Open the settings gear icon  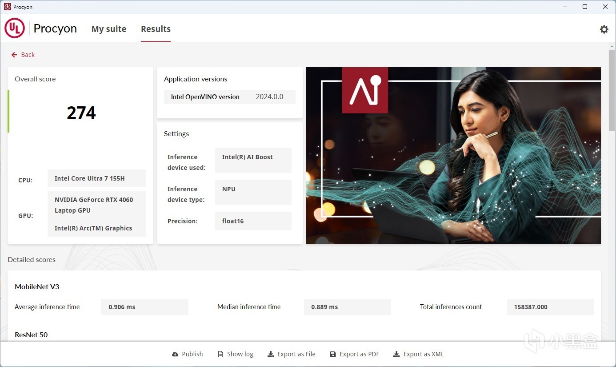pos(604,29)
